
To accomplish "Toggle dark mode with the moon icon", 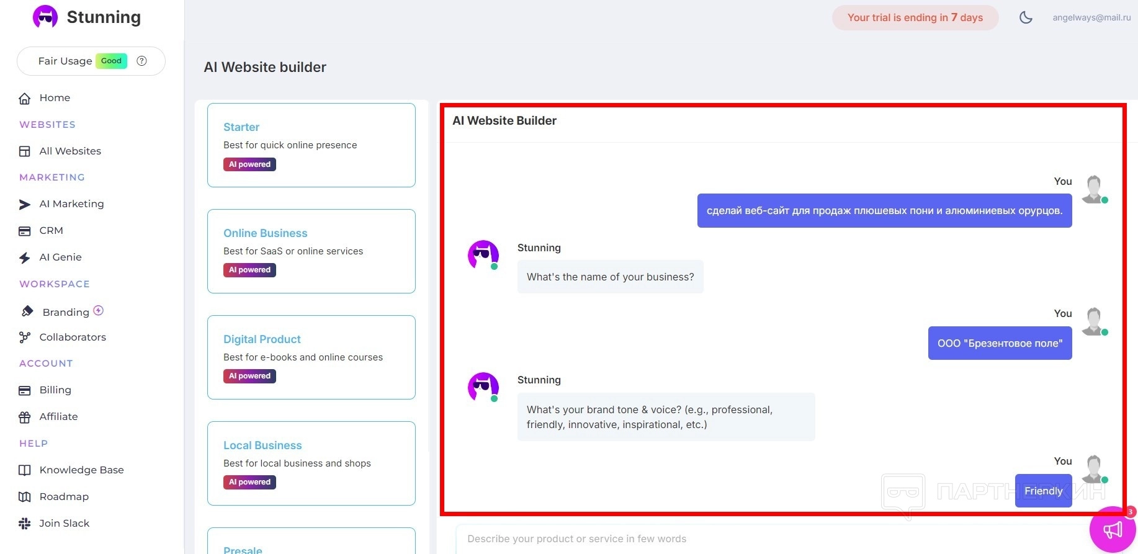I will coord(1026,17).
